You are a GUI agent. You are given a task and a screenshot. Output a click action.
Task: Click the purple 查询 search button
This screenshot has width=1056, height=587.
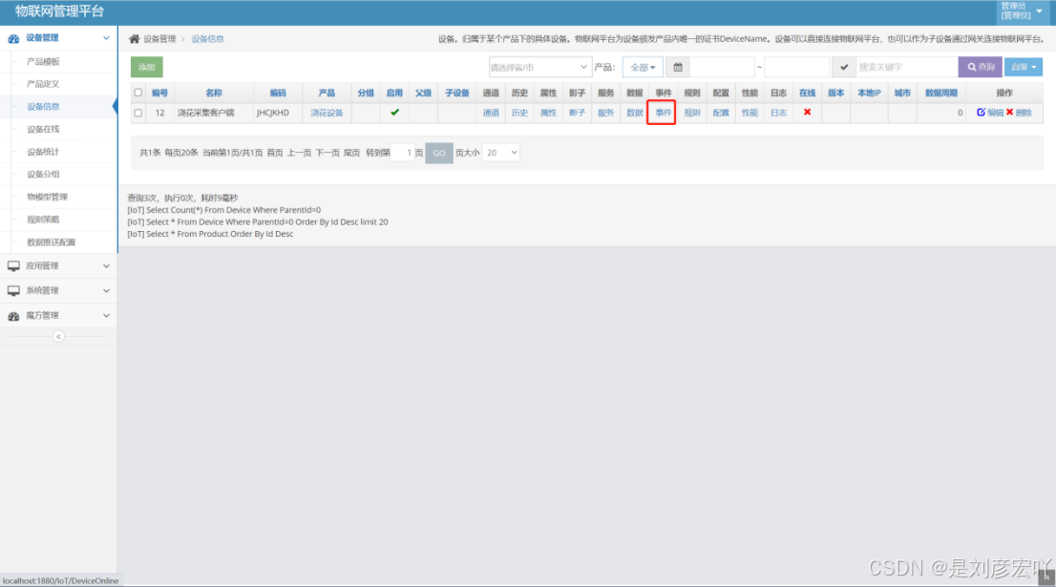pyautogui.click(x=980, y=68)
